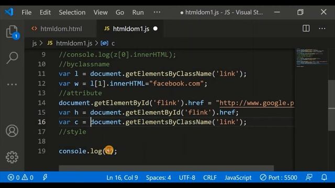Click line number 19 in gutter

[x=42, y=151]
